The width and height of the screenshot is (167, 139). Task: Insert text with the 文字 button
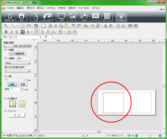(x=36, y=17)
